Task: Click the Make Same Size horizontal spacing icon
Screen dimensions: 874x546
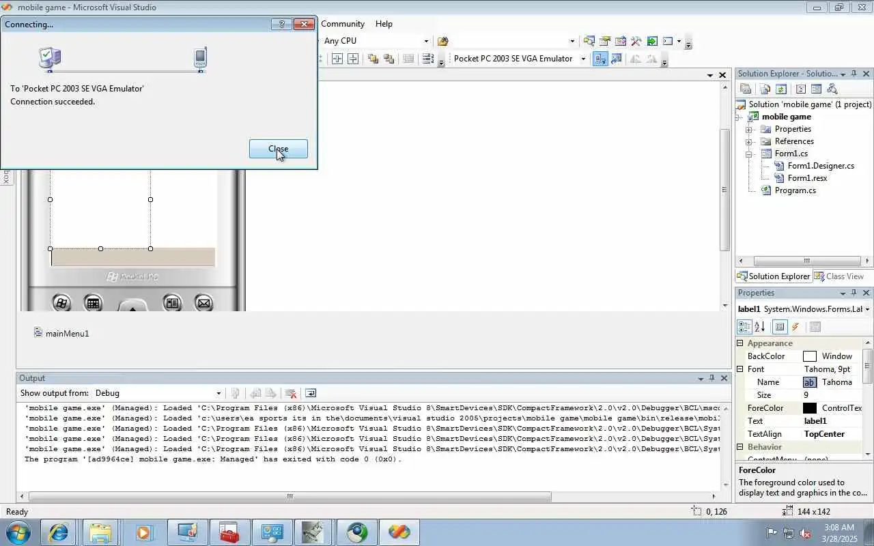Action: [x=337, y=59]
